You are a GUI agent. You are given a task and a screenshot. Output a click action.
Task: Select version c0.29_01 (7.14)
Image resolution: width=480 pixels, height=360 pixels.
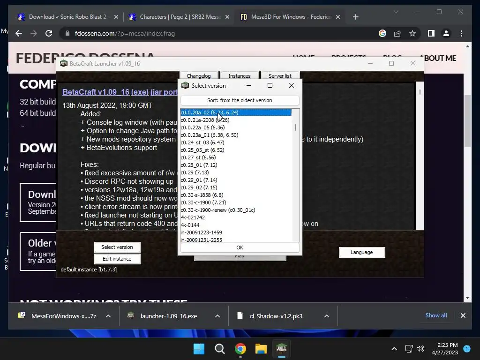click(x=236, y=180)
